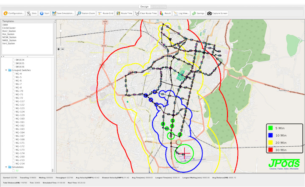Screen dimensions: 305x187
Task: Click the Route Time toolbar button
Action: 124,13
